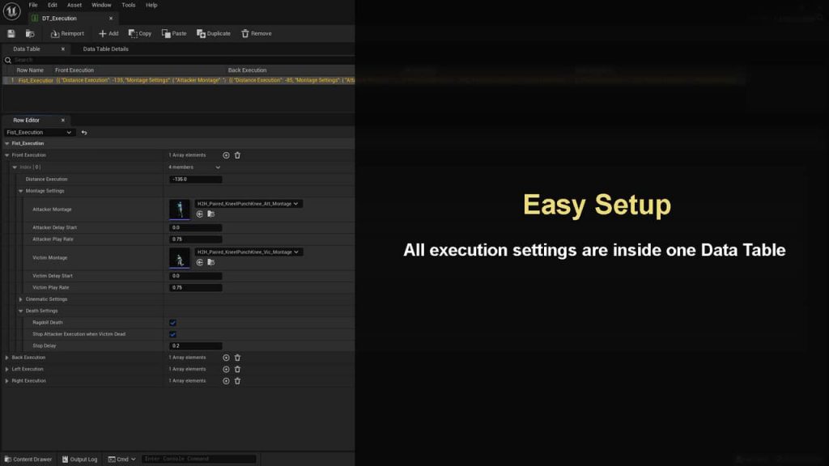Reimport the data table
Image resolution: width=829 pixels, height=466 pixels.
[67, 33]
